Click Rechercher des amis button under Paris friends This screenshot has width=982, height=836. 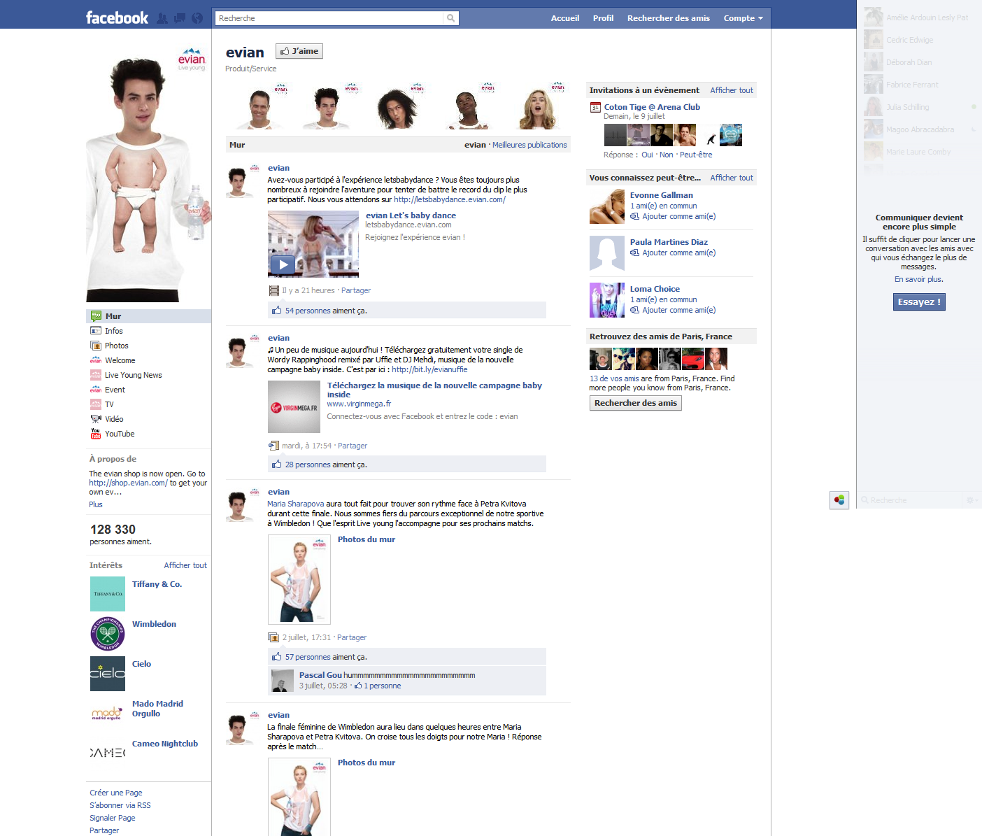636,403
